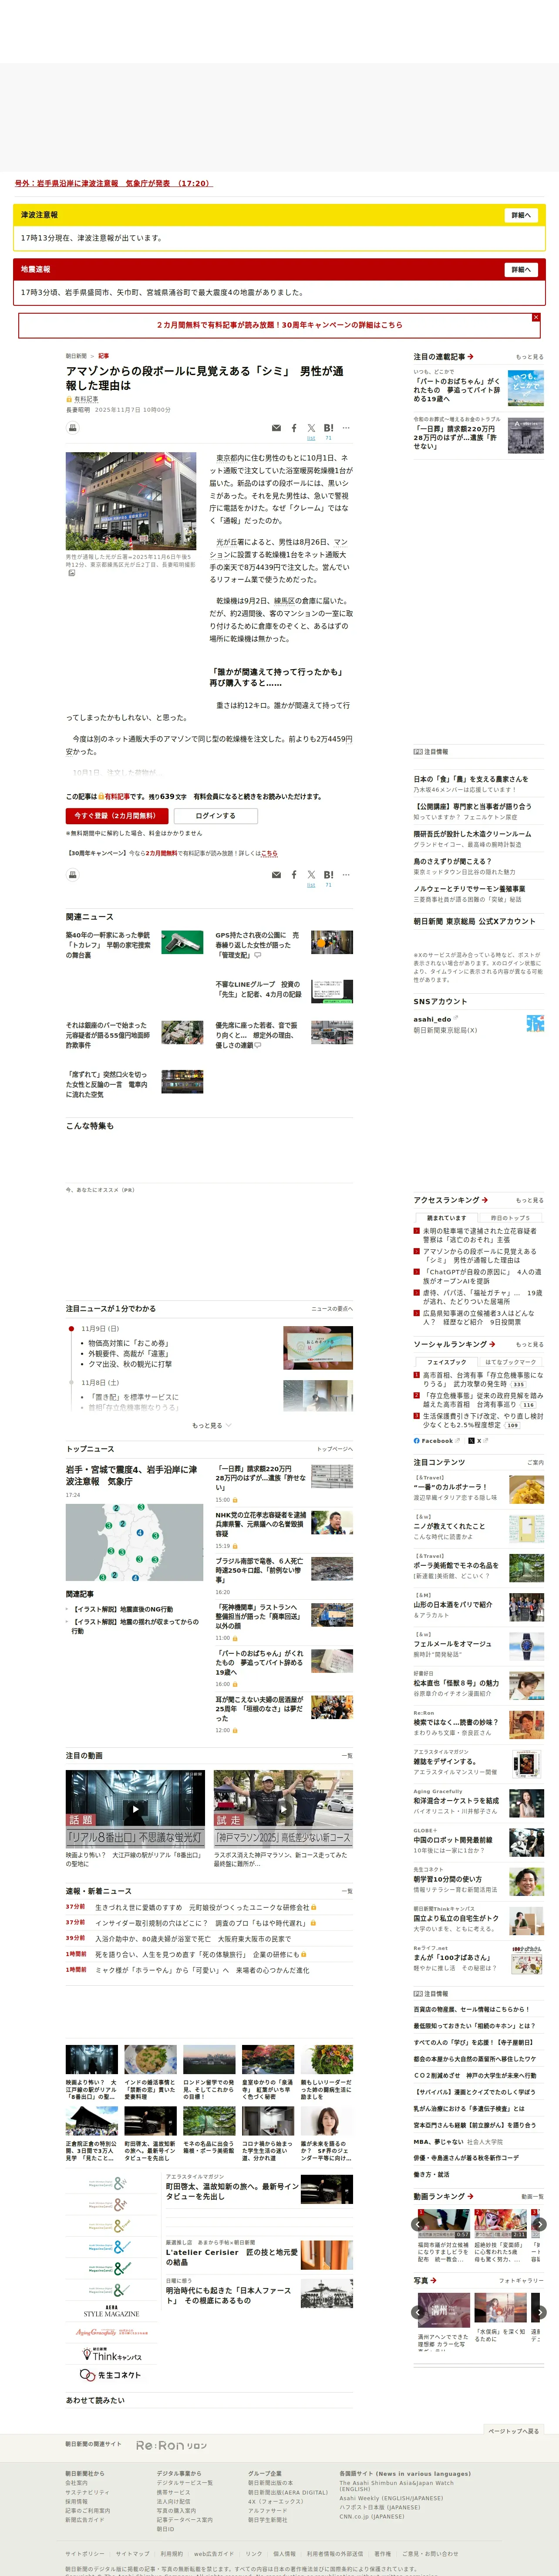Click 朝日新聞 breadcrumb link

pos(76,356)
